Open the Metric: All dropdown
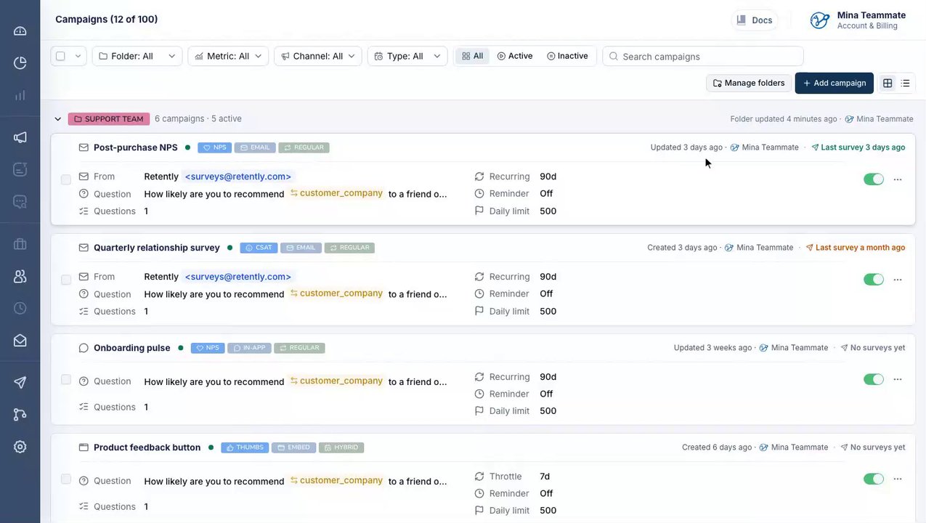Screen dimensions: 926x523 pos(228,56)
